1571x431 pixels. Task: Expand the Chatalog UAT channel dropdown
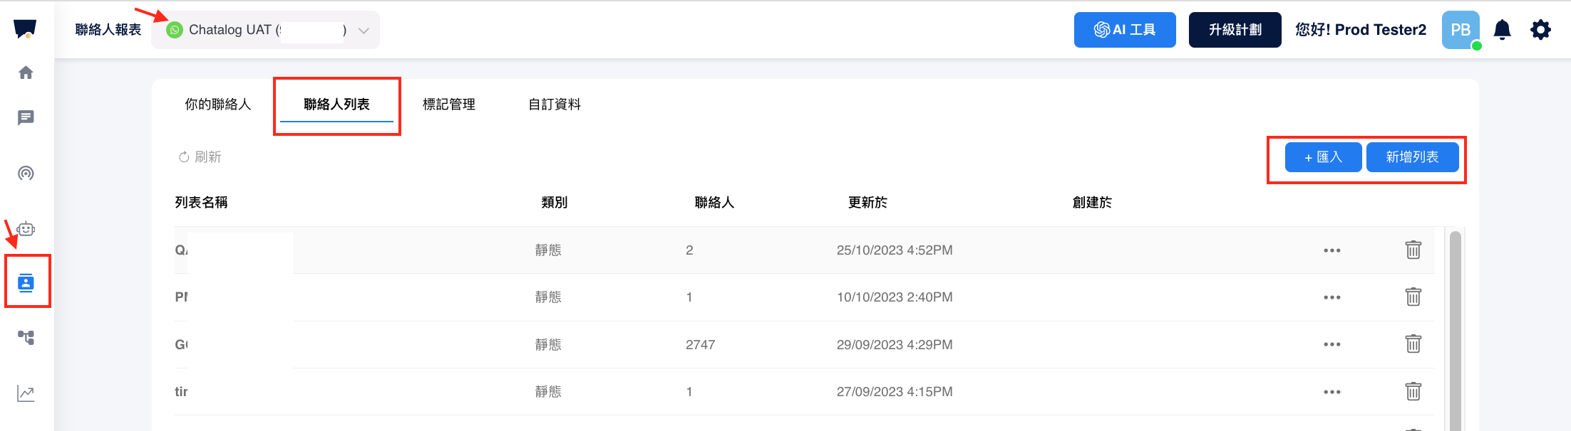point(364,31)
